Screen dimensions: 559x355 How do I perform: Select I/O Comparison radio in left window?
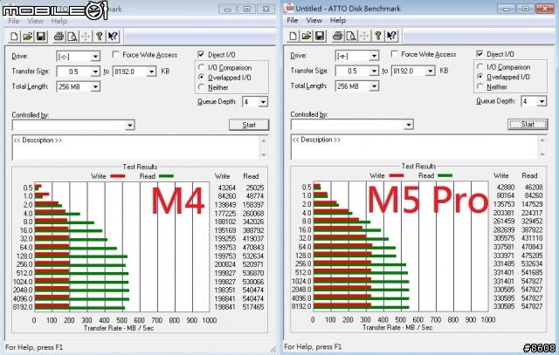(x=202, y=67)
